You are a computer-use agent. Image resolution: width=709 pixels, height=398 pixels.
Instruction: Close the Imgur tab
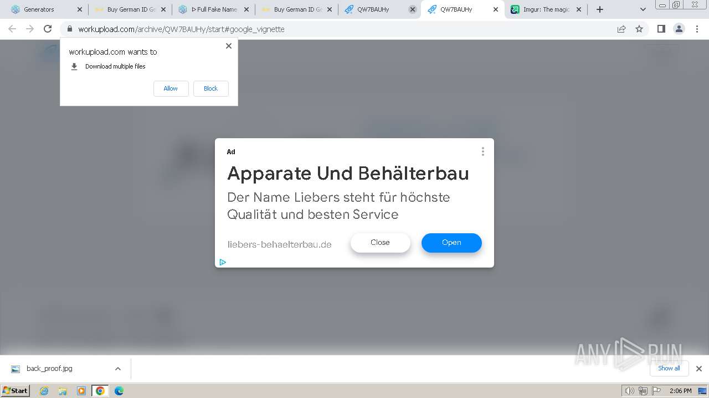click(579, 9)
